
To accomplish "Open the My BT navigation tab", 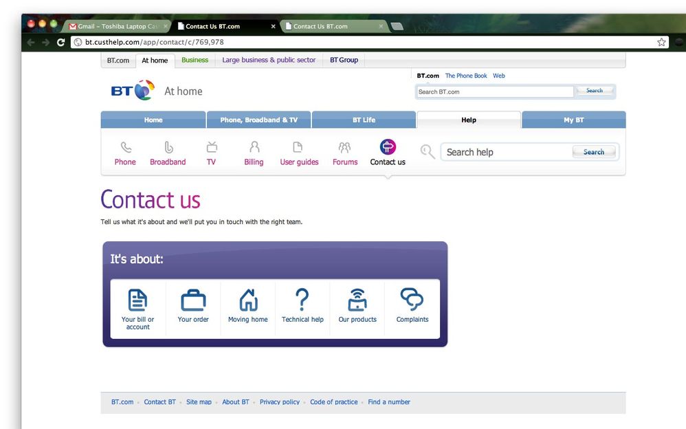I will (573, 120).
